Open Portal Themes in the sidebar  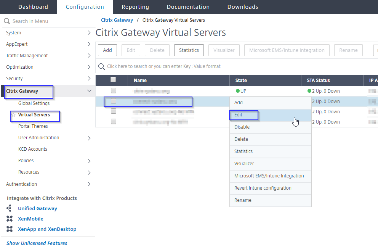[x=33, y=126]
